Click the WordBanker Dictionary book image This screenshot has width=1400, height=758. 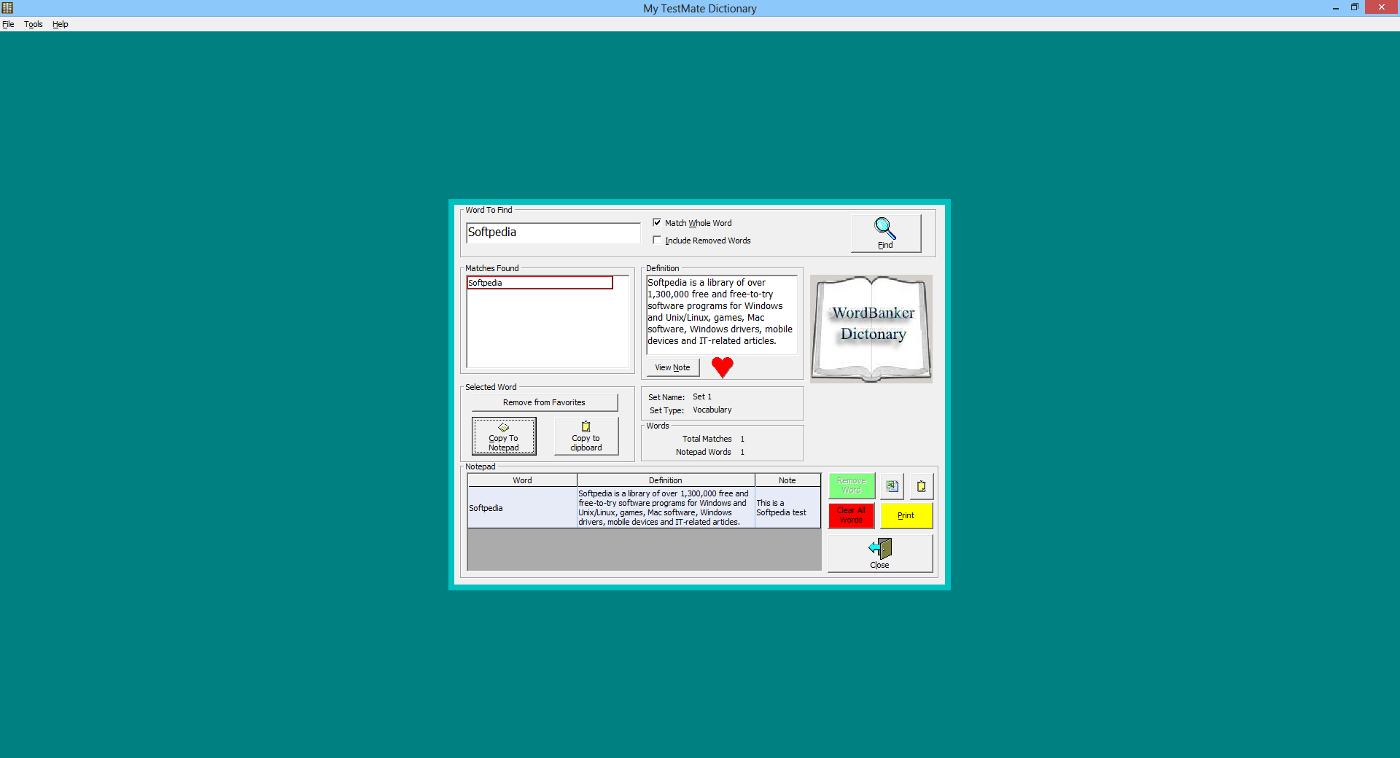[871, 329]
